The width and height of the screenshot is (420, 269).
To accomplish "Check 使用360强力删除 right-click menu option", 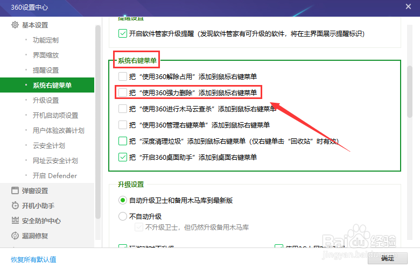I will coord(123,93).
